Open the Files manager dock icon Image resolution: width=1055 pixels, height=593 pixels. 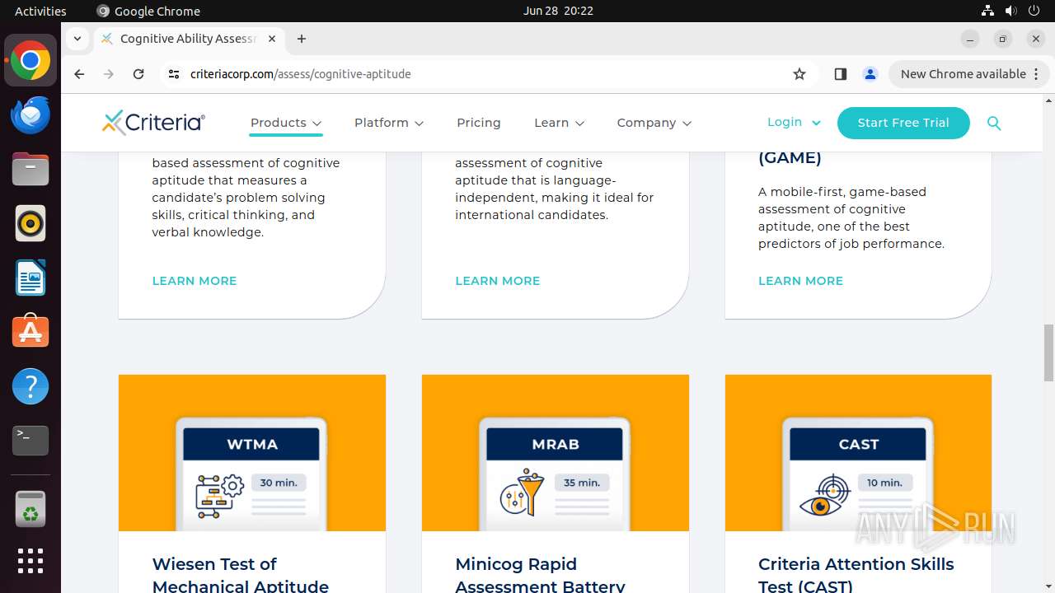coord(30,169)
